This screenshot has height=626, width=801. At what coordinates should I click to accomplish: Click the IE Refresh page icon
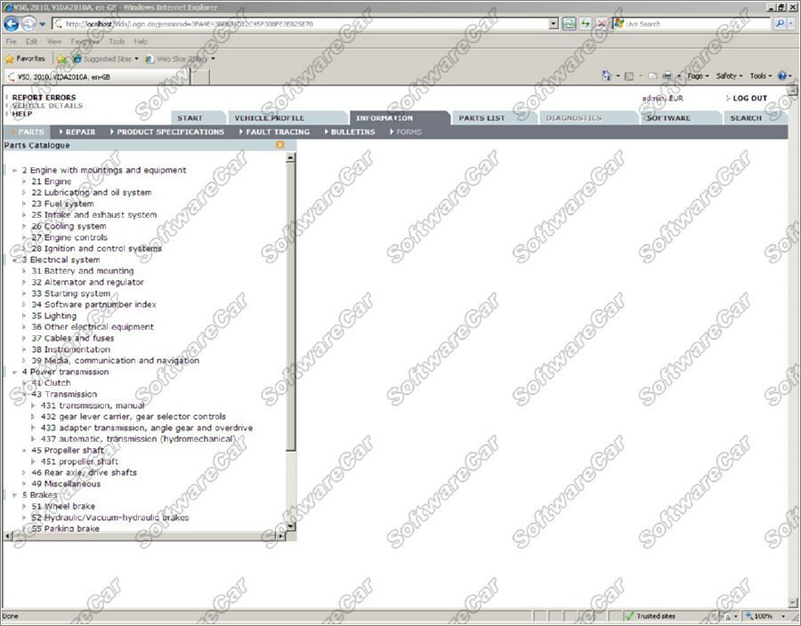(x=586, y=24)
